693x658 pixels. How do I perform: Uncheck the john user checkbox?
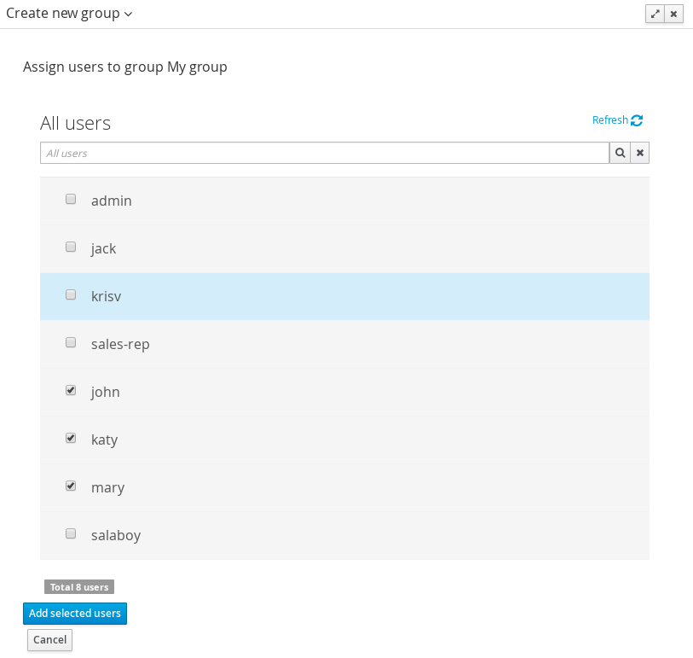[71, 390]
